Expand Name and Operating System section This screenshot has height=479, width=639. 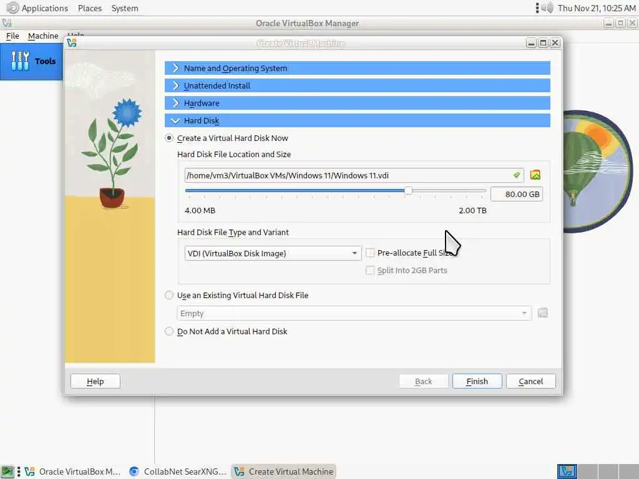point(358,69)
